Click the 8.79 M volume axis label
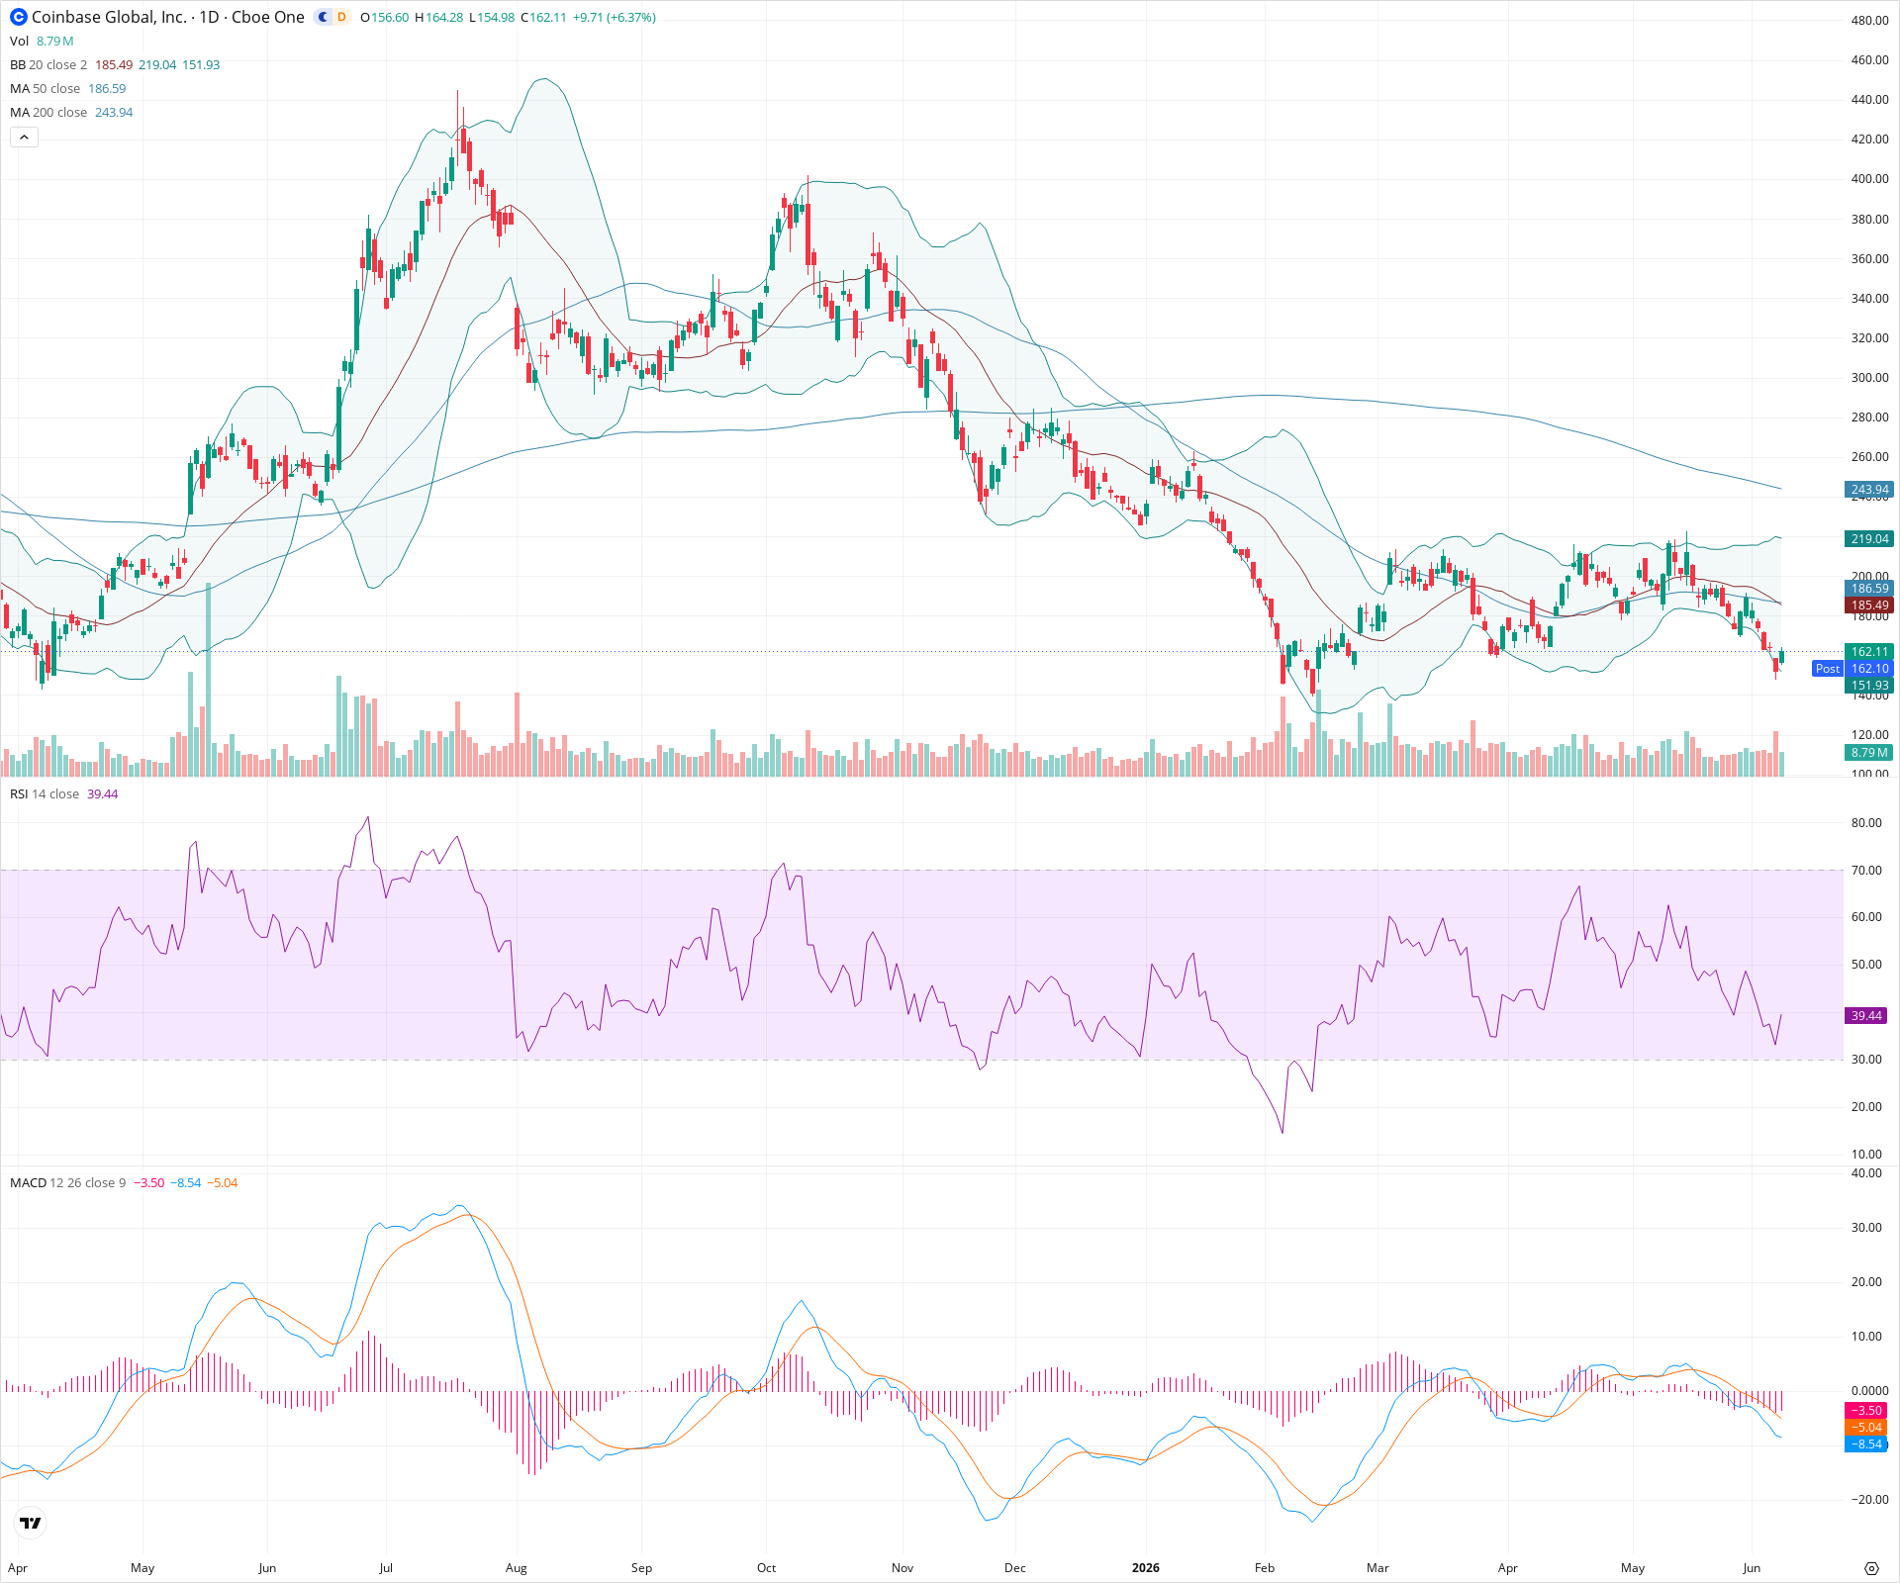 (x=1869, y=753)
